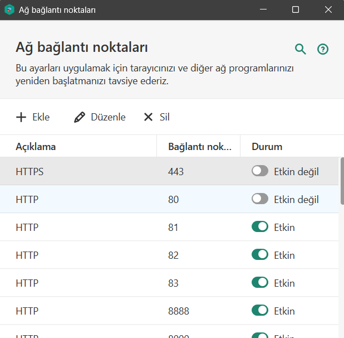Select the HTTPS 443 table row
Viewport: 344px width, 338px height.
click(x=83, y=171)
